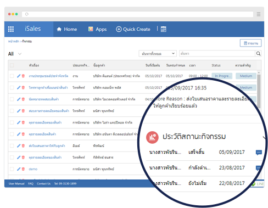The image size is (268, 208).
Task: Click the เสร็จสิ้น status entry text
Action: (x=197, y=152)
